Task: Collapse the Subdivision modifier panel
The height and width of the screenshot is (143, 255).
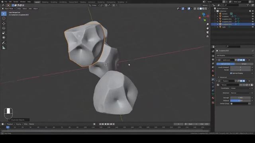Action: (217, 60)
